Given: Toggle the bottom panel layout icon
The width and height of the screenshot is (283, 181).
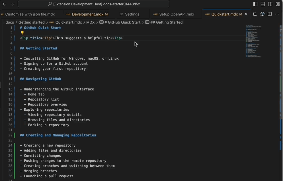Looking at the screenshot, I should [263, 4].
